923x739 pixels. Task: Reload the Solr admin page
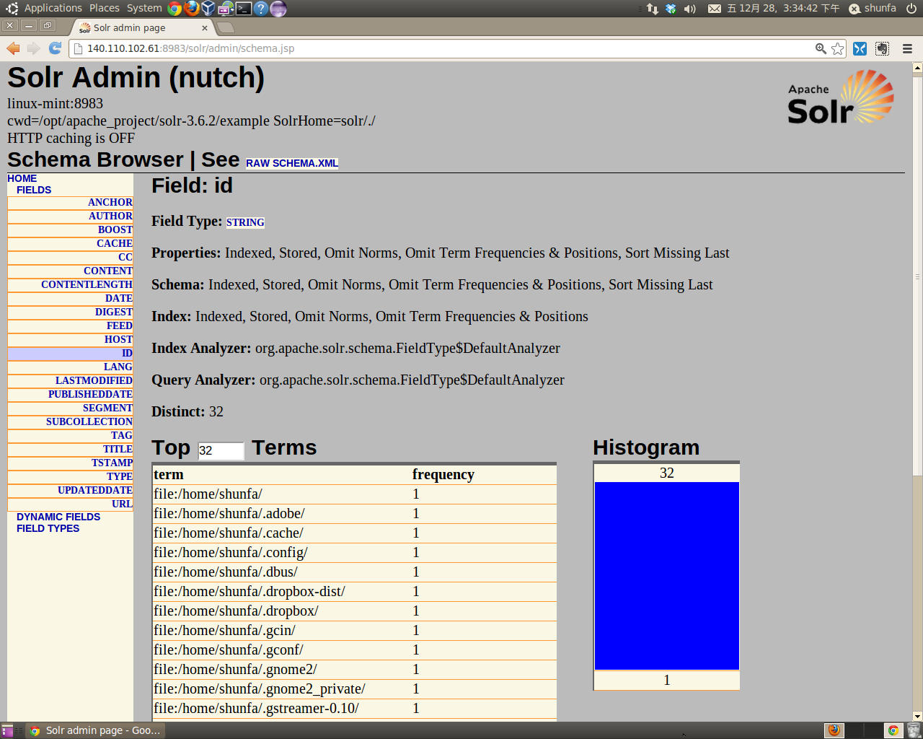pyautogui.click(x=55, y=48)
